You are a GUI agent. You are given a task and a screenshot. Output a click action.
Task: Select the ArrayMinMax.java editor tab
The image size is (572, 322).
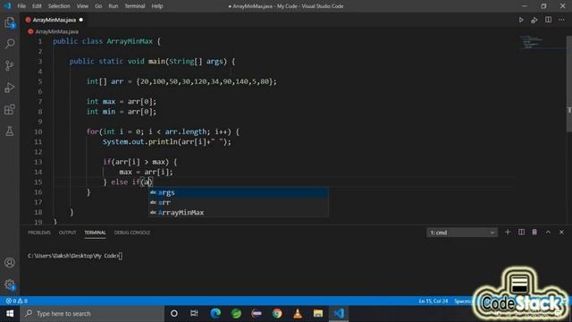(54, 20)
